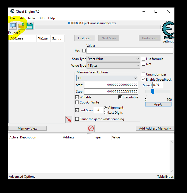Image resolution: width=187 pixels, height=193 pixels.
Task: Click the Start address field
Action: point(111,85)
